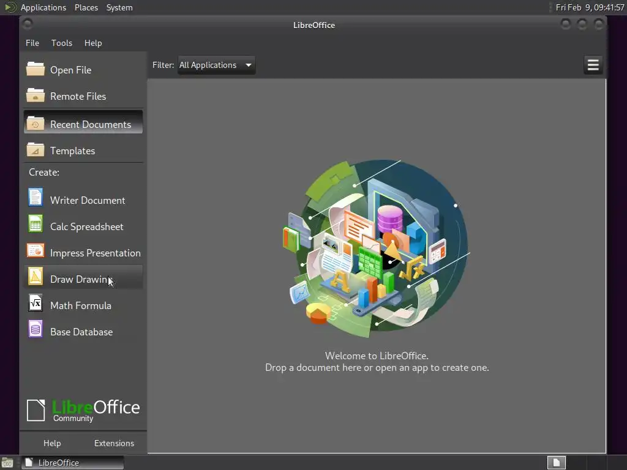Click the Templates button label

coord(72,151)
